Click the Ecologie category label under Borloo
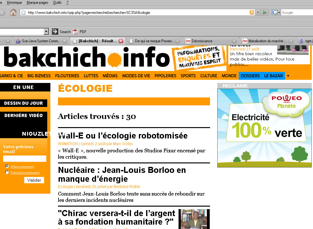This screenshot has height=229, width=313. point(65,187)
